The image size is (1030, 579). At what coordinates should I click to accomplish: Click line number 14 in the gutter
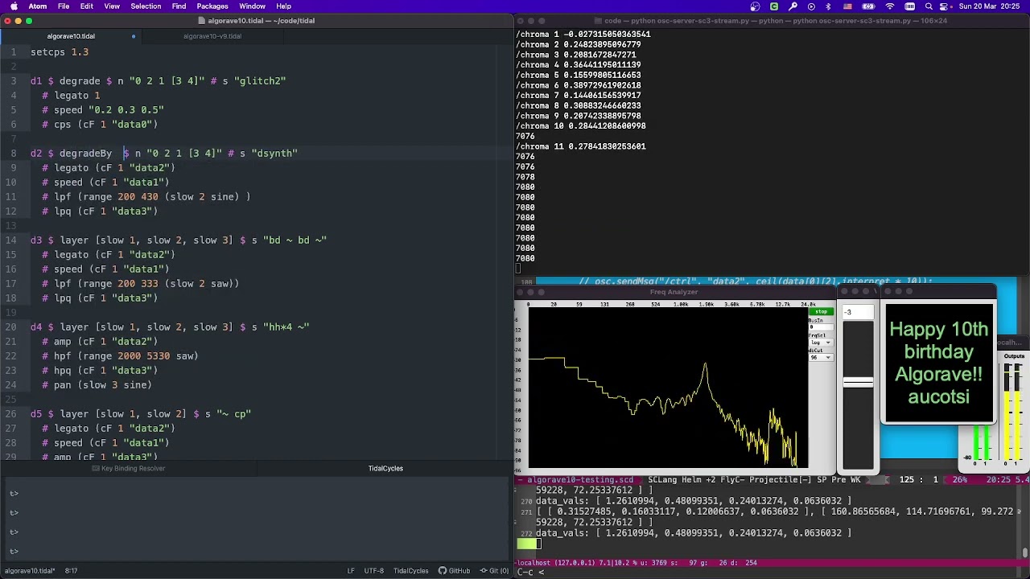coord(11,240)
